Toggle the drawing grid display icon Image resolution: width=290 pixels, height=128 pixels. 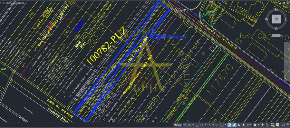tap(185, 125)
